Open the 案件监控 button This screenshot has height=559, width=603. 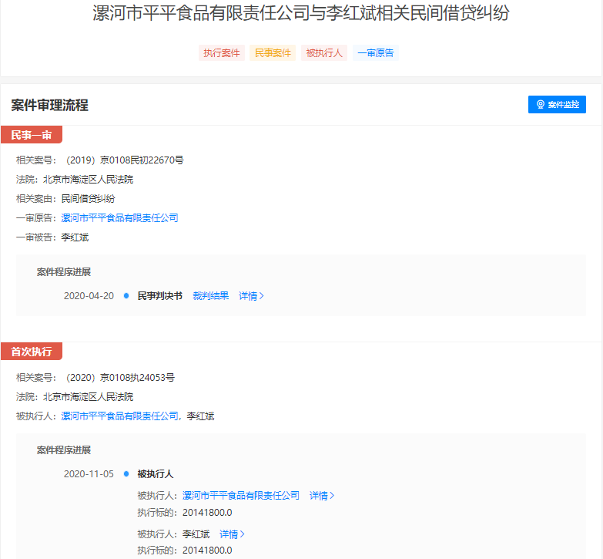pyautogui.click(x=557, y=104)
